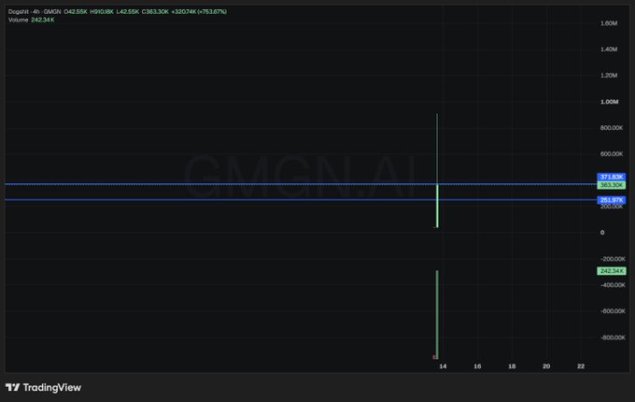The width and height of the screenshot is (635, 402).
Task: Select the lower blue horizontal line
Action: pyautogui.click(x=300, y=199)
